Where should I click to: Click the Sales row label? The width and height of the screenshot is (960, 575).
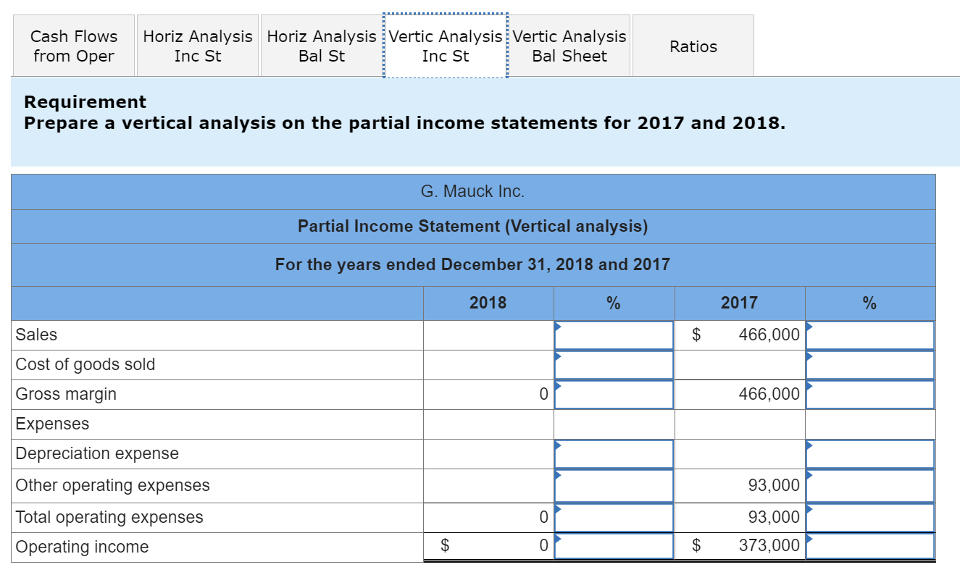click(x=36, y=335)
